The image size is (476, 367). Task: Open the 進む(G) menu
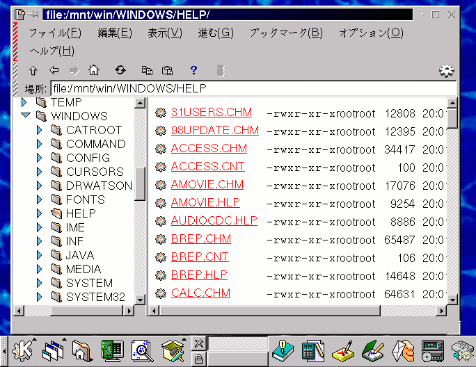(216, 33)
